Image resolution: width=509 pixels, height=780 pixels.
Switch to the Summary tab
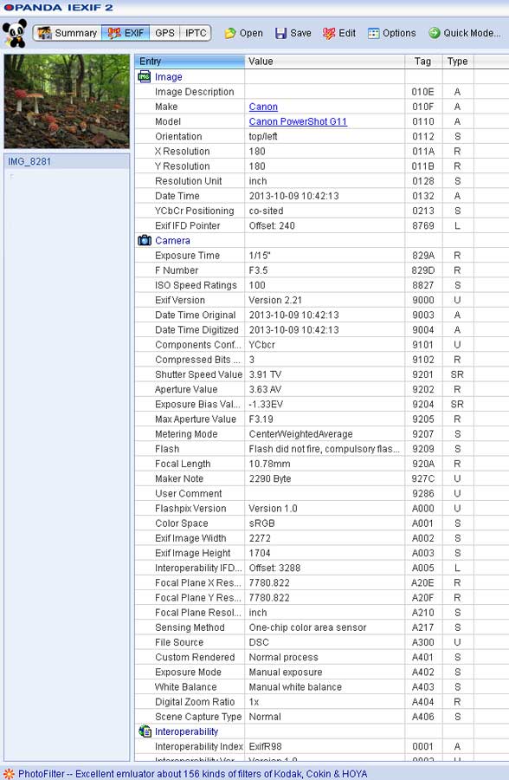(68, 33)
